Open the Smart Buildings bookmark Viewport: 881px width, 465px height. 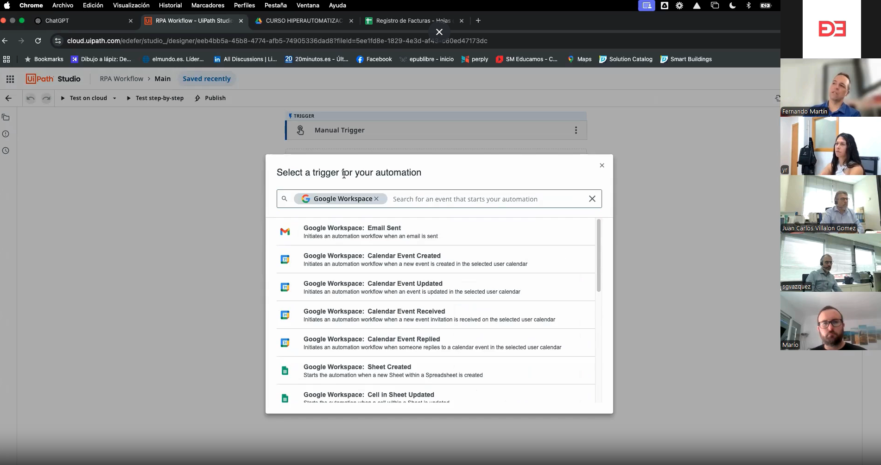tap(686, 59)
